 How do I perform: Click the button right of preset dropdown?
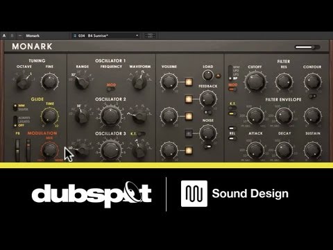tap(150, 35)
